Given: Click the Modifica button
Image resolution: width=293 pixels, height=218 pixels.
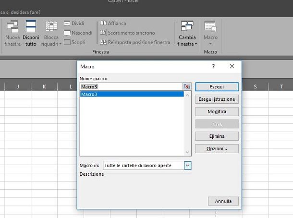Looking at the screenshot, I should click(217, 111).
